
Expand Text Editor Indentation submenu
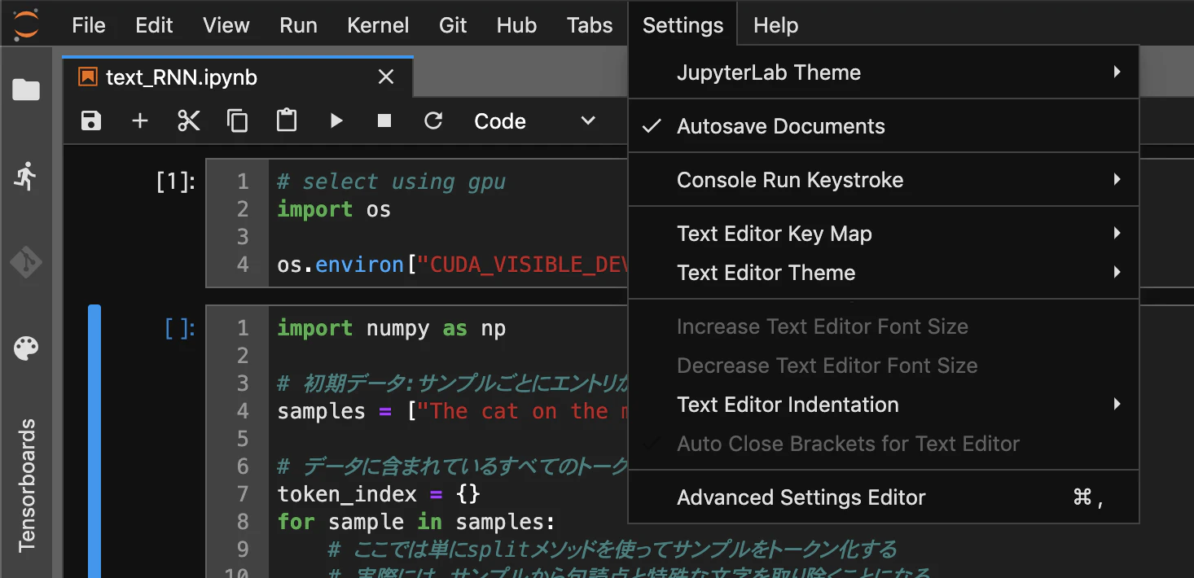pos(883,405)
